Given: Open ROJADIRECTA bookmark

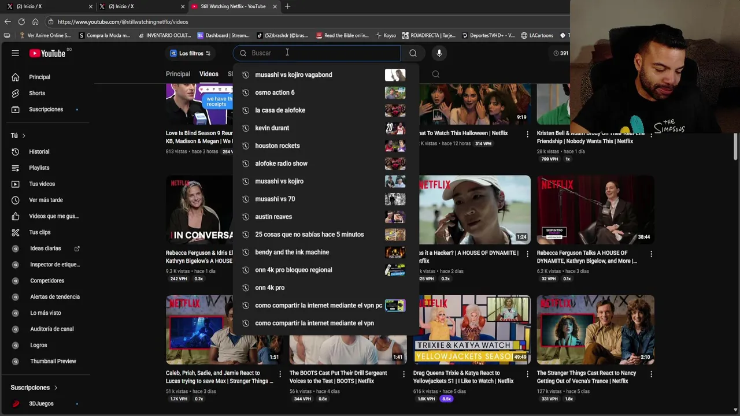Looking at the screenshot, I should [429, 35].
